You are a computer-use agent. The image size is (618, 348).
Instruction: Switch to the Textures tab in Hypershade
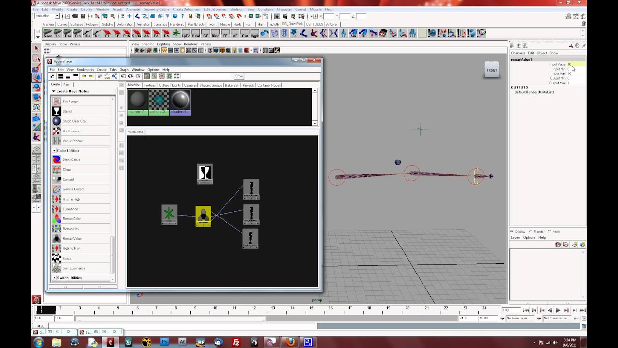pos(150,85)
